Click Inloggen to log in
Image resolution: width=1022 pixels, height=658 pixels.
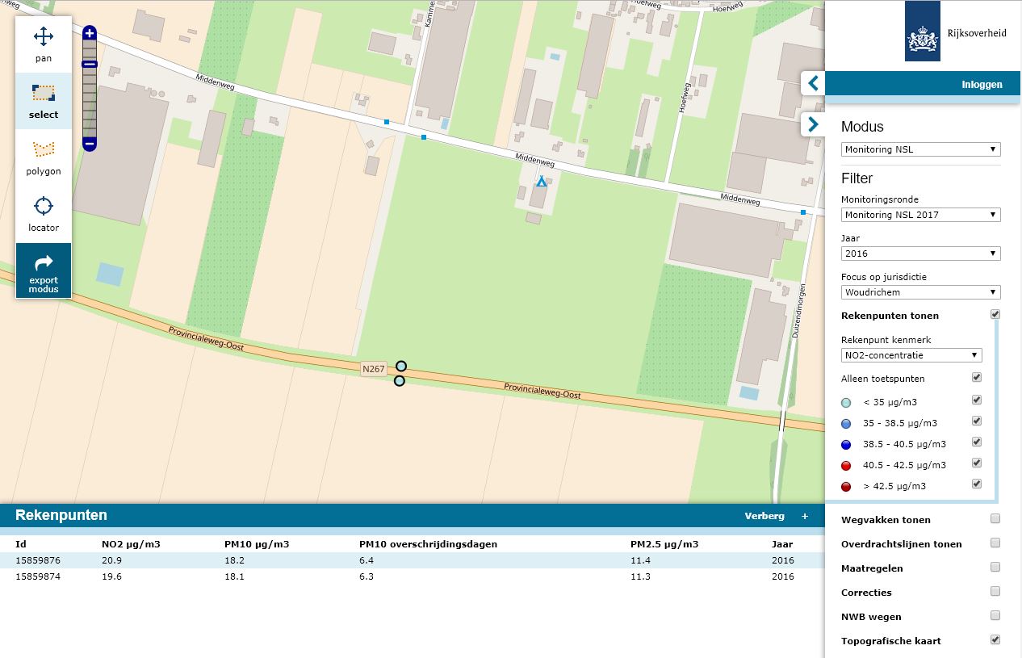point(982,84)
